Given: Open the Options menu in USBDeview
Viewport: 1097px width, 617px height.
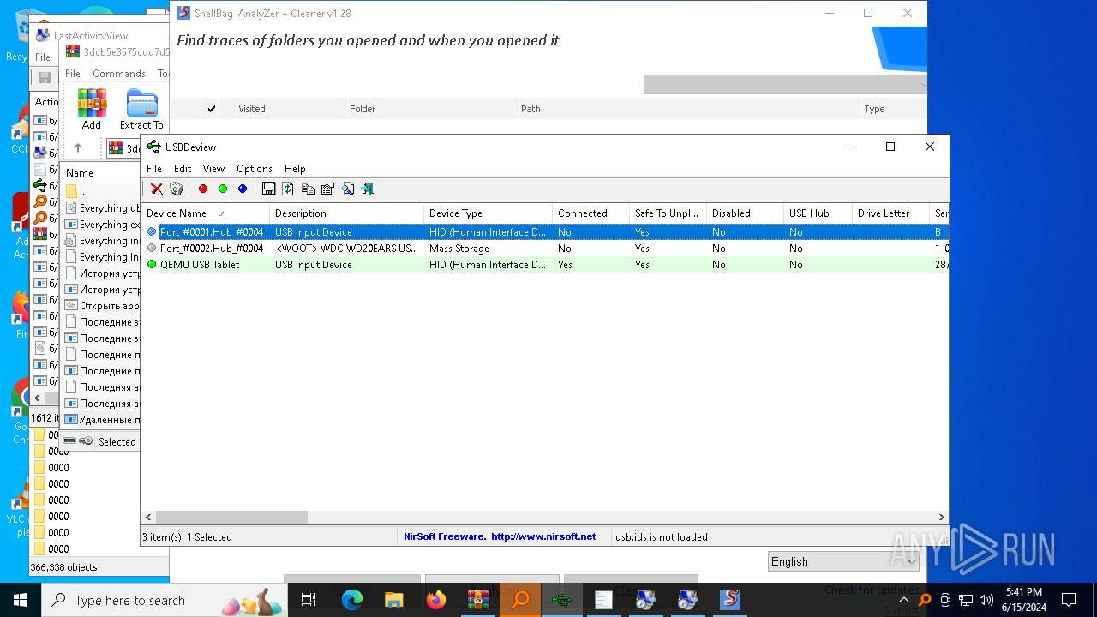Looking at the screenshot, I should coord(255,169).
